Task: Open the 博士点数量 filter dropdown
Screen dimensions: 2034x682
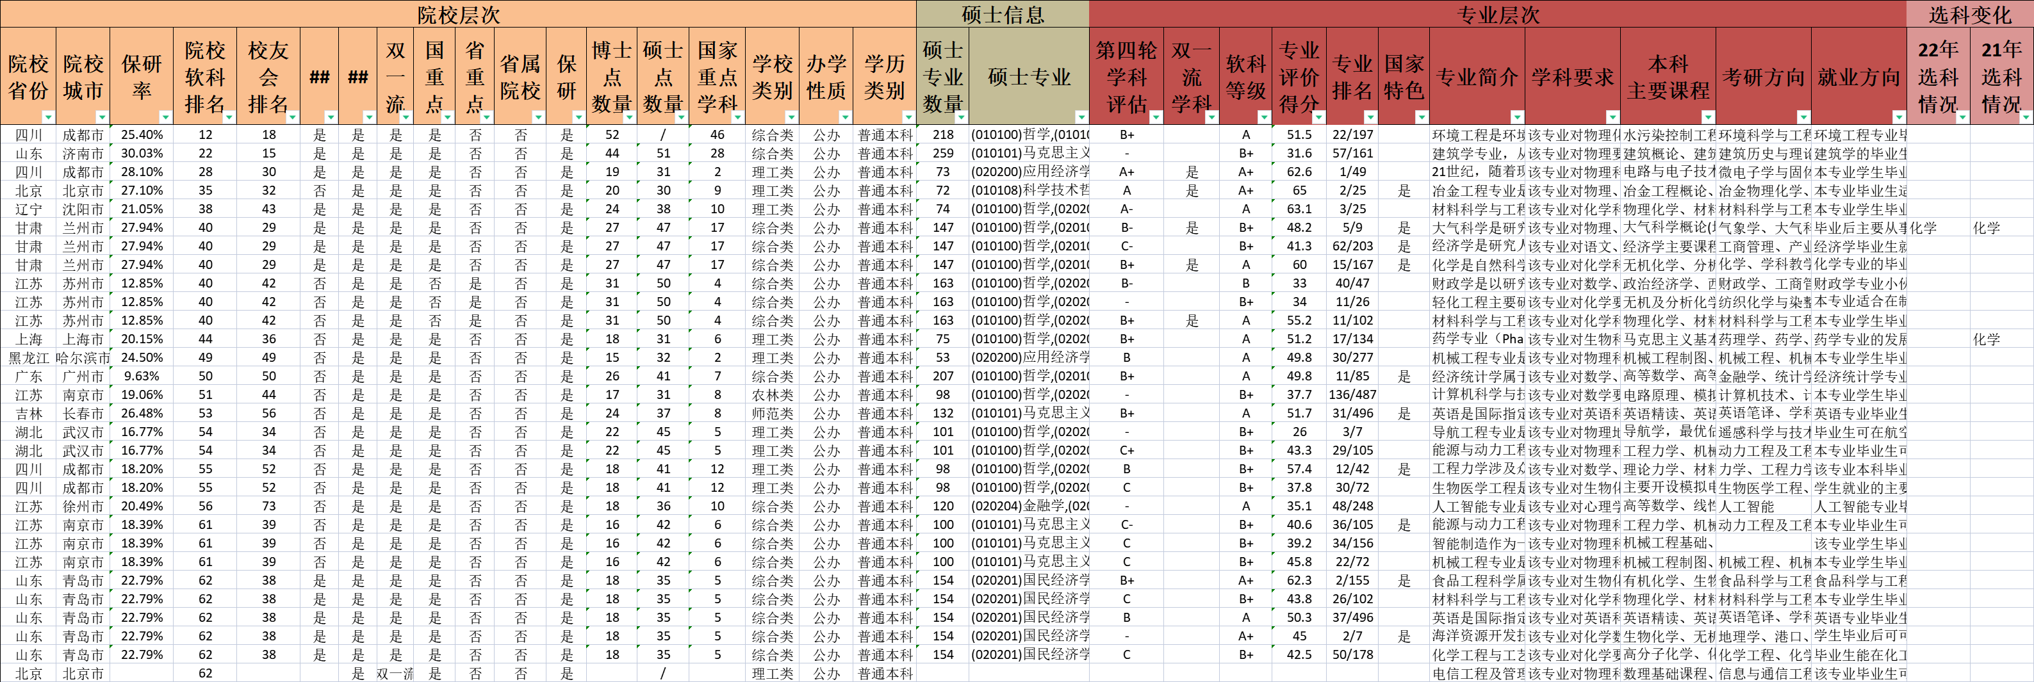Action: (x=629, y=117)
